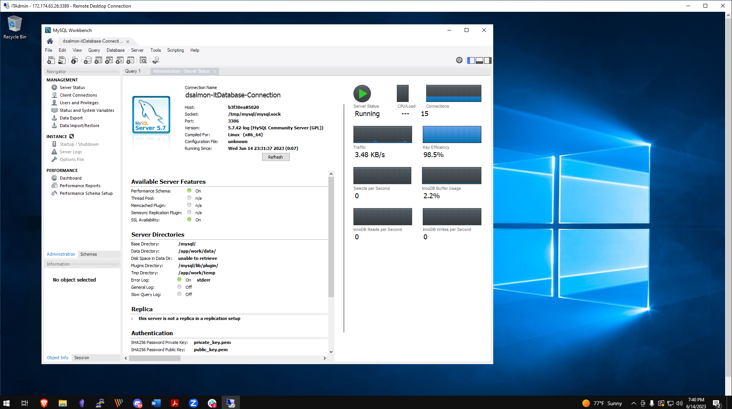This screenshot has height=409, width=732.
Task: Click the Thread Pool n/a indicator
Action: tap(189, 198)
